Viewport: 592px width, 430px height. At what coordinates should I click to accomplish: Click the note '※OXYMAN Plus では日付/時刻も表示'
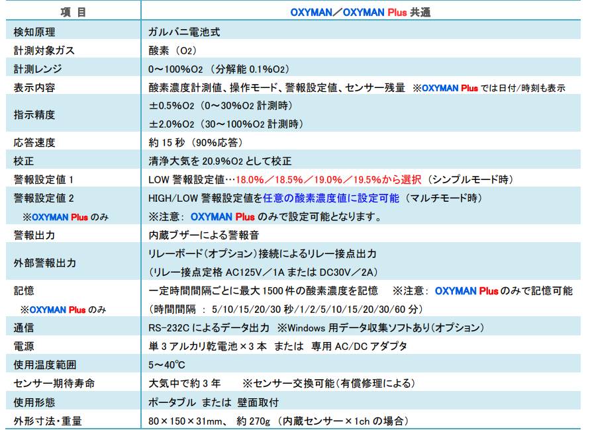(x=489, y=88)
